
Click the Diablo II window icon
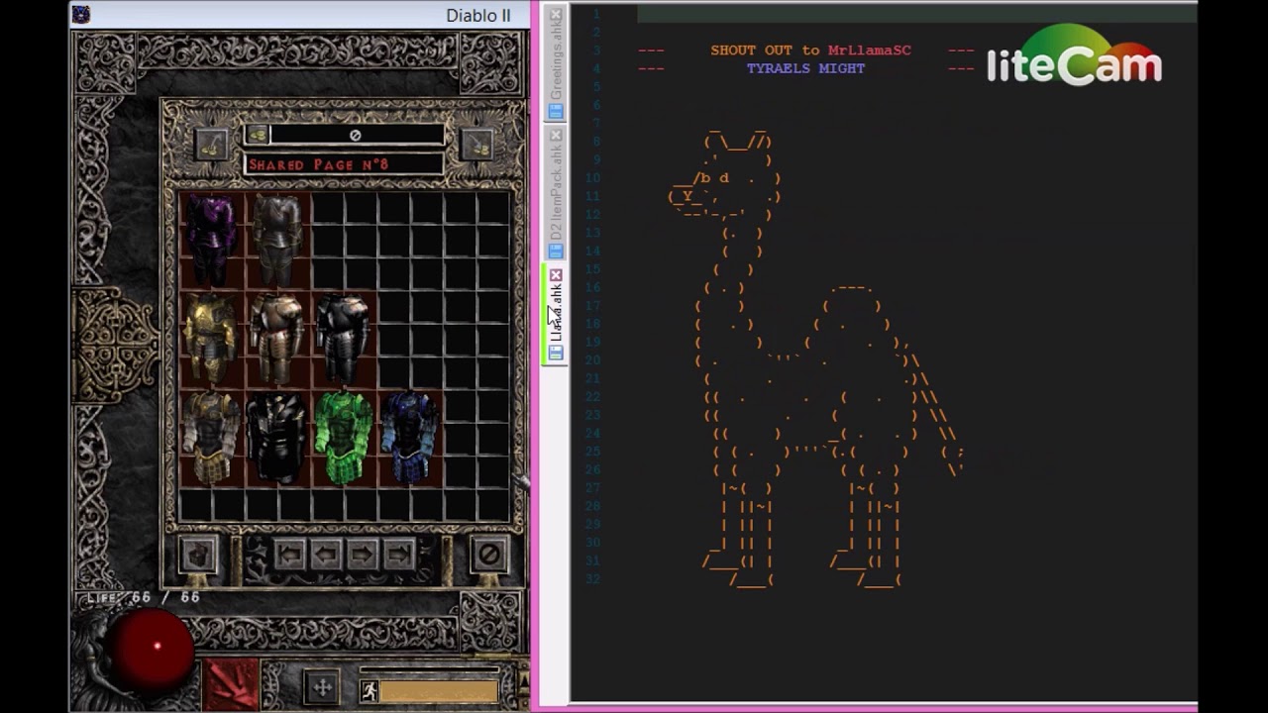tap(81, 14)
